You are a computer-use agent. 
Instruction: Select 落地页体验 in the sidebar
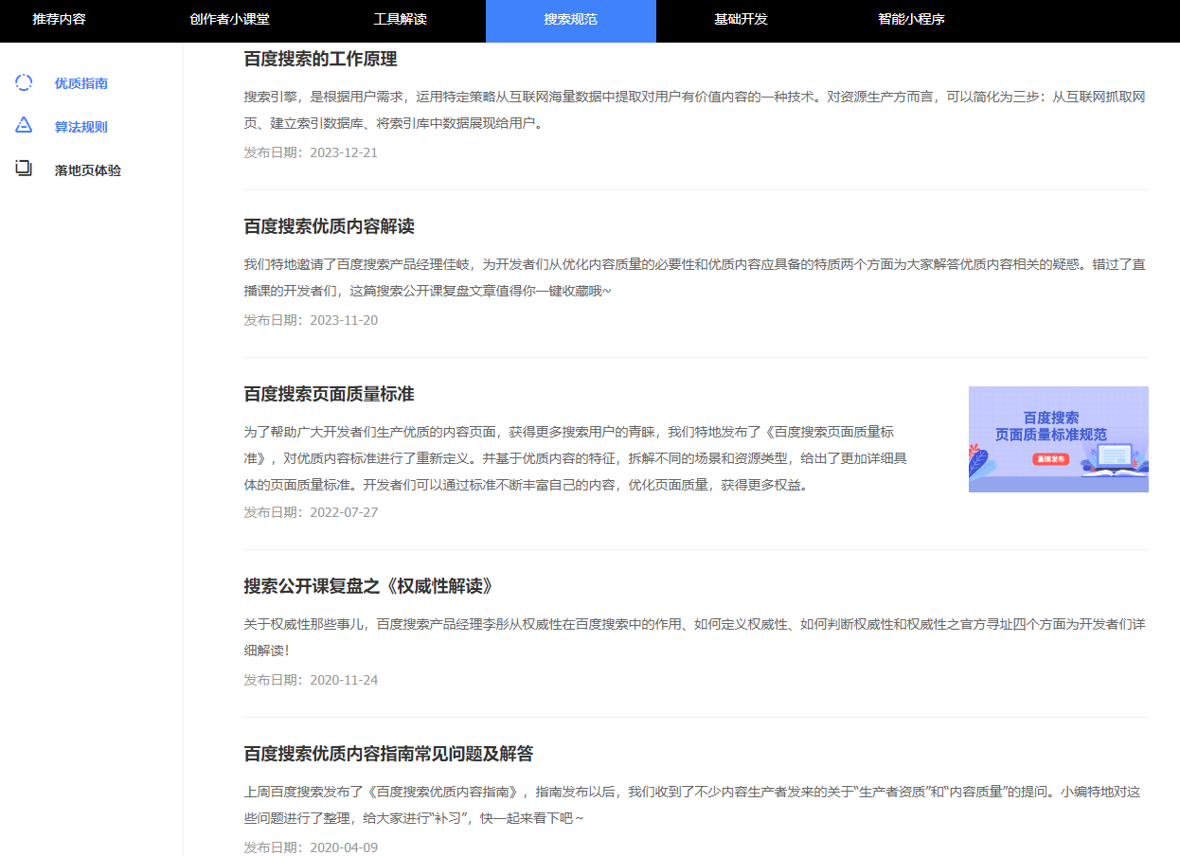(87, 170)
